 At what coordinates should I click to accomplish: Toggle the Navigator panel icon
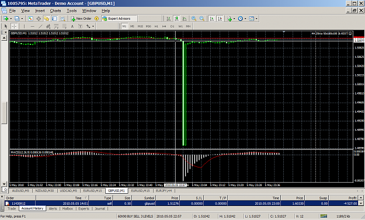tap(46, 19)
